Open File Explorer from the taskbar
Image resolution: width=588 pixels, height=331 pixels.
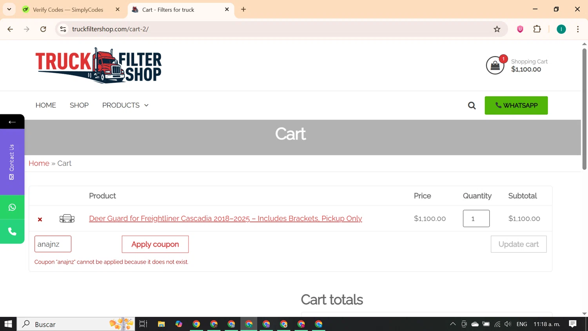161,324
